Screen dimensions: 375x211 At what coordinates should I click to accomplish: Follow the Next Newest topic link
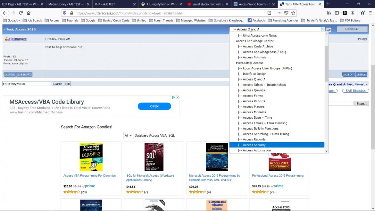[357, 84]
